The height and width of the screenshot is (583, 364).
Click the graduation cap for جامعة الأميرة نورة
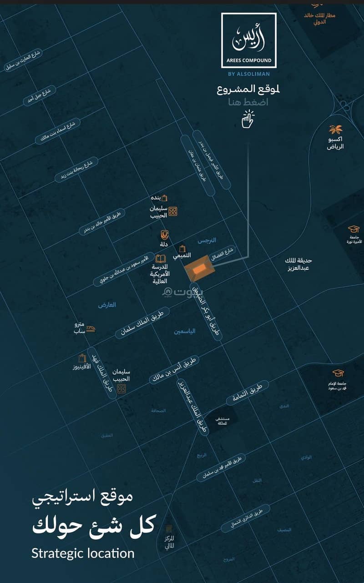tap(354, 229)
